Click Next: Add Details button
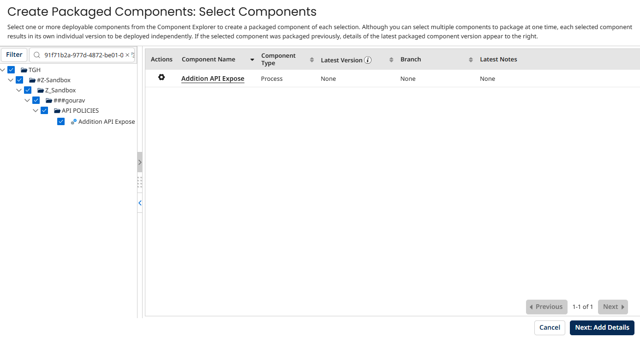This screenshot has width=640, height=344. click(602, 327)
